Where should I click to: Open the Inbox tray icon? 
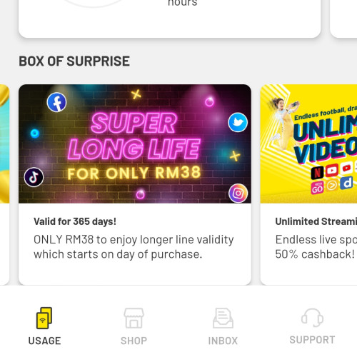click(x=223, y=318)
